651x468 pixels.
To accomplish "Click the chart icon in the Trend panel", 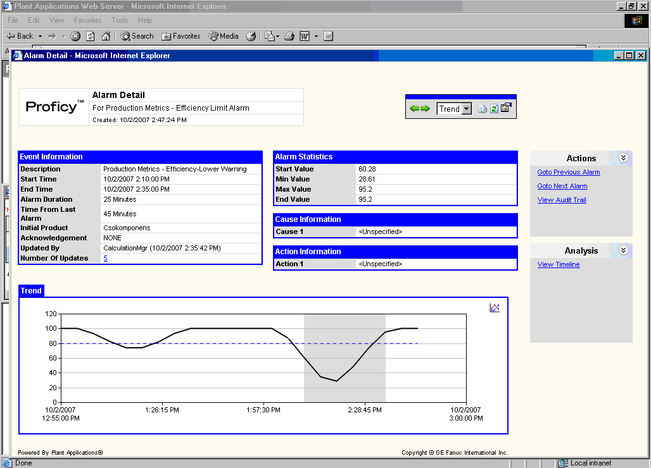I will click(x=495, y=307).
